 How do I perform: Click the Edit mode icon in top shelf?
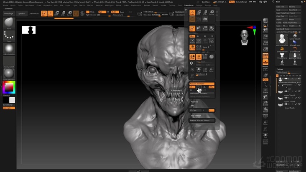(44, 13)
